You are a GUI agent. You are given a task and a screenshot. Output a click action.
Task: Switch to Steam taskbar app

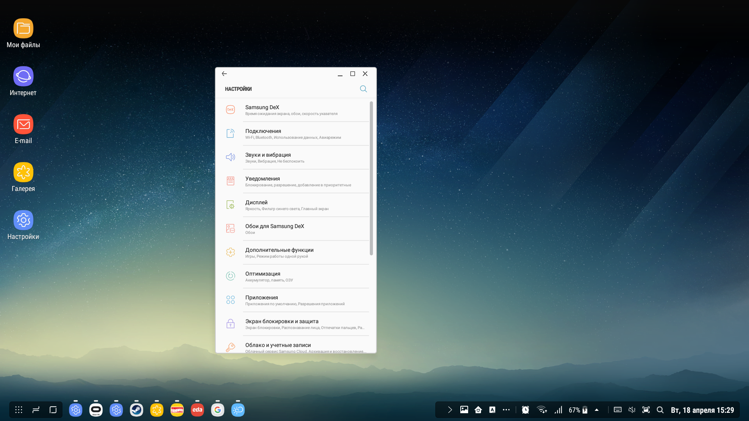137,410
